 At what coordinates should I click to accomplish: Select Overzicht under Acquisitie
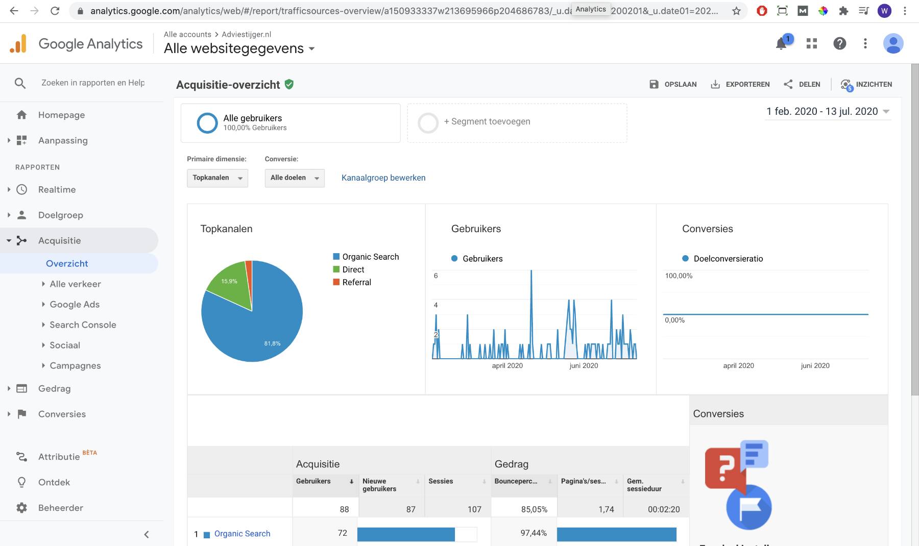point(67,263)
